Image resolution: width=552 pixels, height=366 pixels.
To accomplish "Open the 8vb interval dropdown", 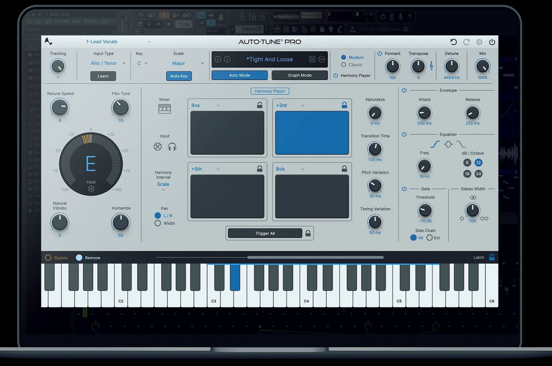I will coord(291,169).
